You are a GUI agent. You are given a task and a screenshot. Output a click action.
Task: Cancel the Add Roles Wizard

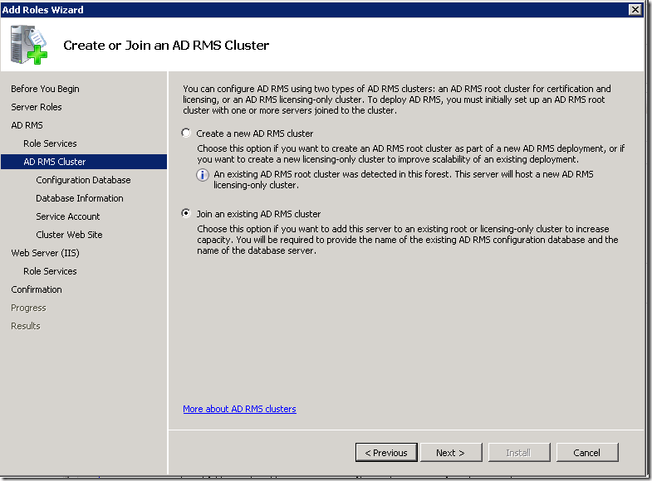[x=587, y=452]
